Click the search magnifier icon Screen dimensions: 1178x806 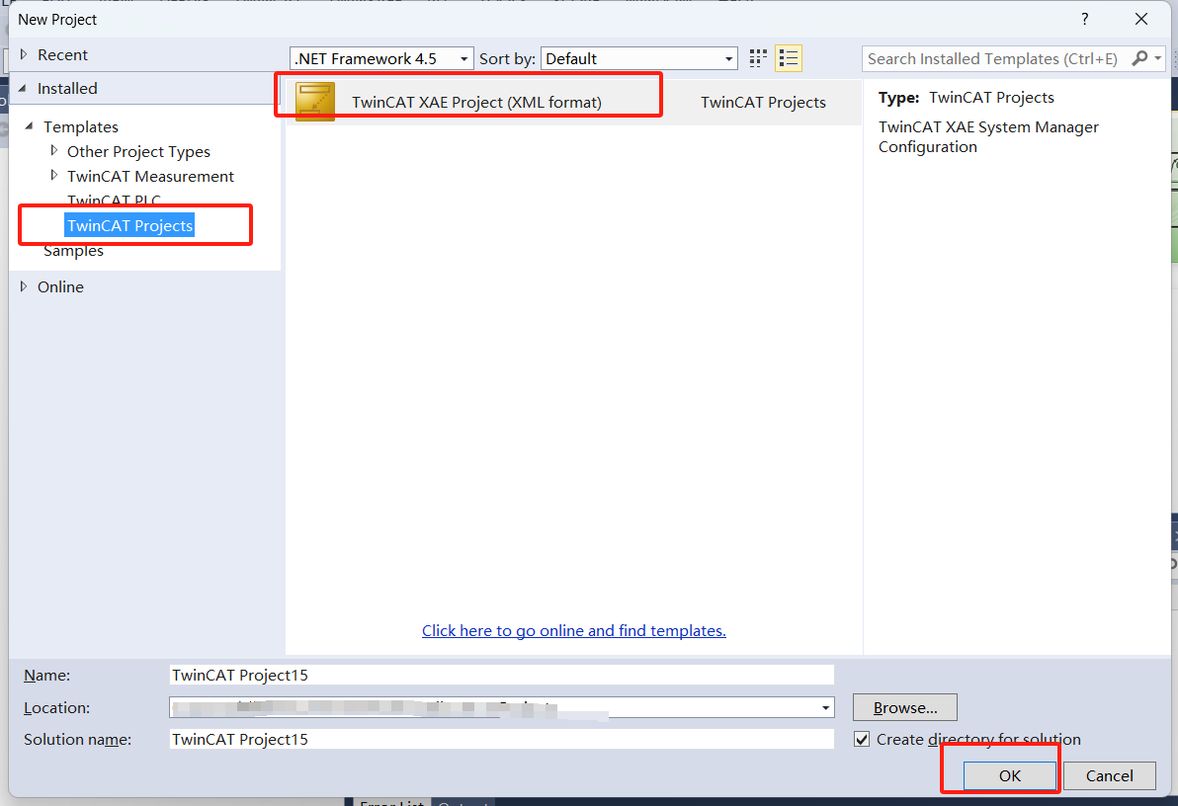click(1139, 58)
